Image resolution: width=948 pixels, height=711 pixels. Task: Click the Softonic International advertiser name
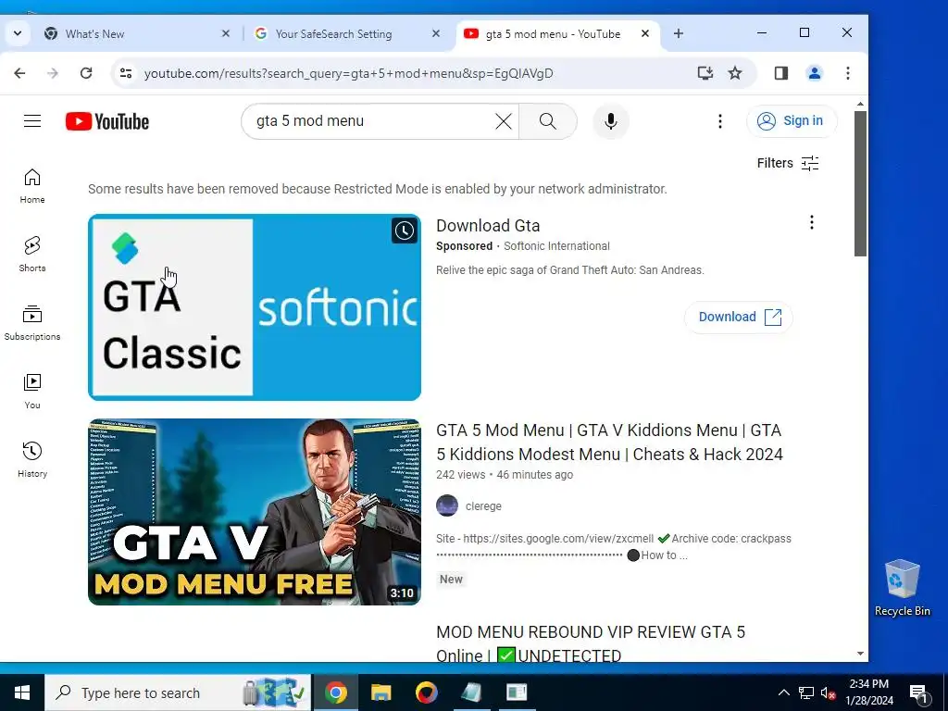[x=556, y=246]
